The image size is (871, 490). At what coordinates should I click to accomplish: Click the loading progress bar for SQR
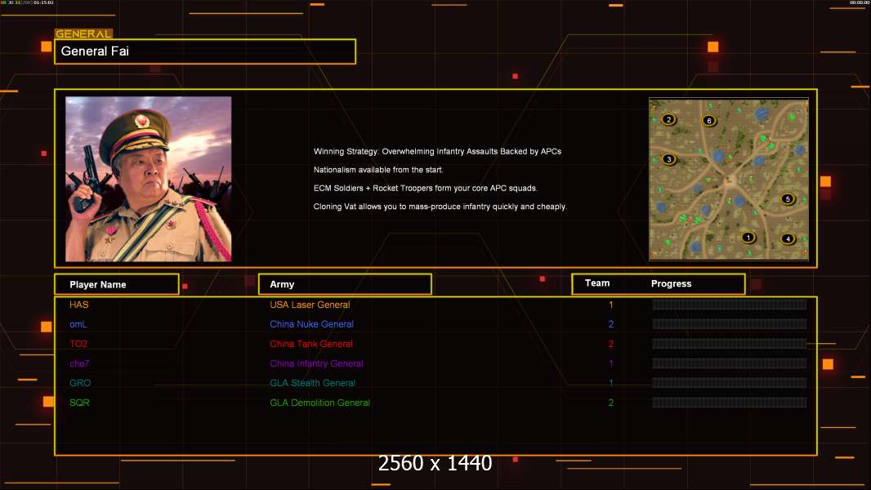(x=730, y=403)
